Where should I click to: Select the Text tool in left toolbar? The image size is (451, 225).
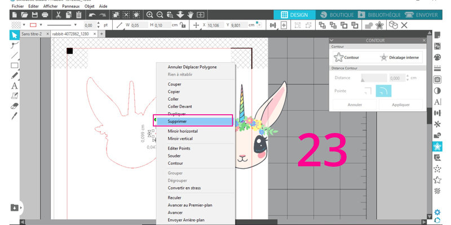(14, 86)
